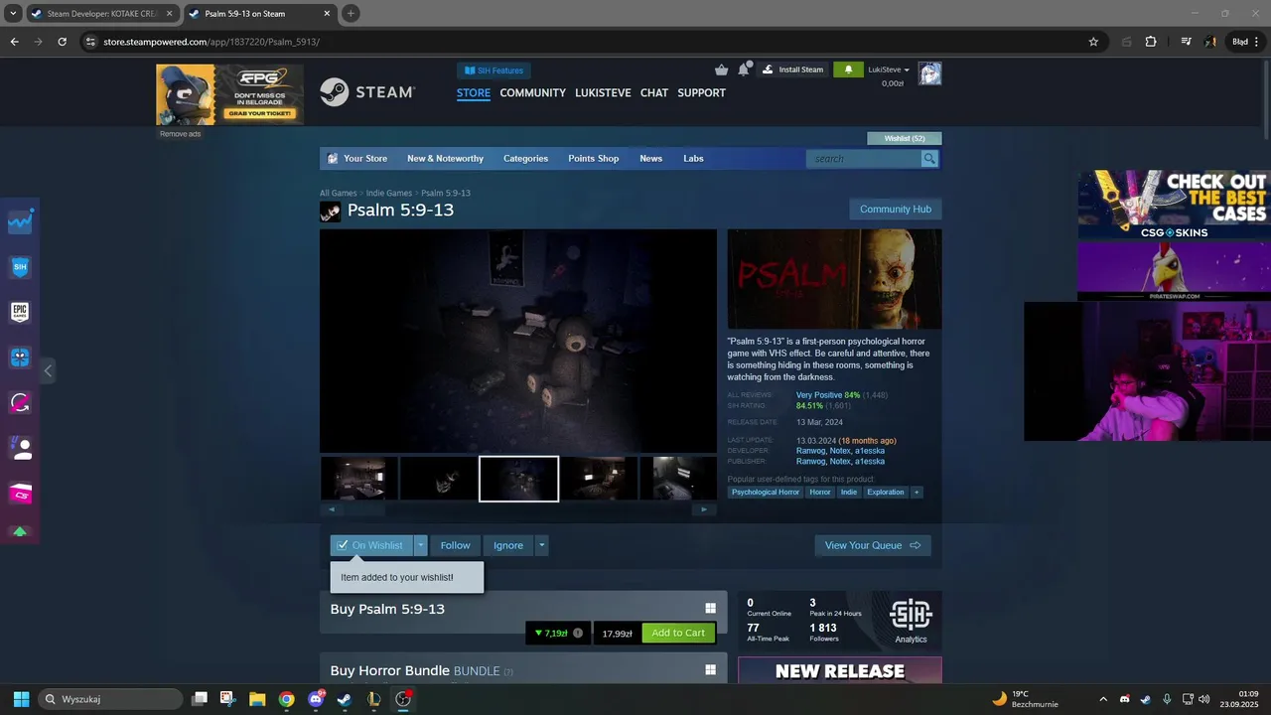1271x715 pixels.
Task: Click View Your Queue button
Action: coord(873,545)
